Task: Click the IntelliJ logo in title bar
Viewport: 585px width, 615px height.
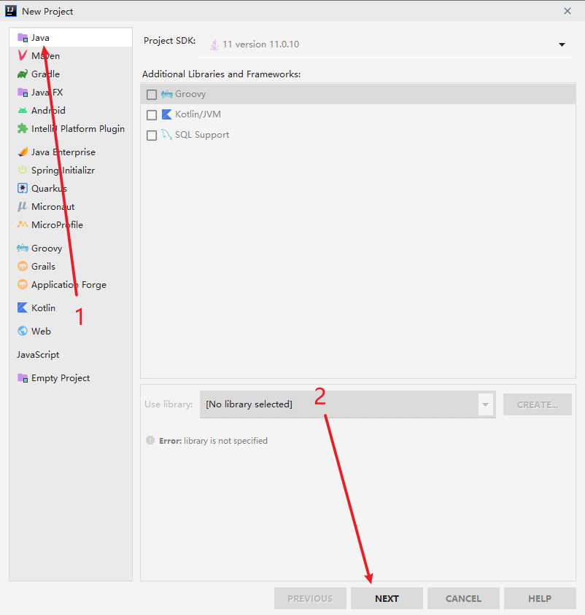Action: [x=11, y=11]
